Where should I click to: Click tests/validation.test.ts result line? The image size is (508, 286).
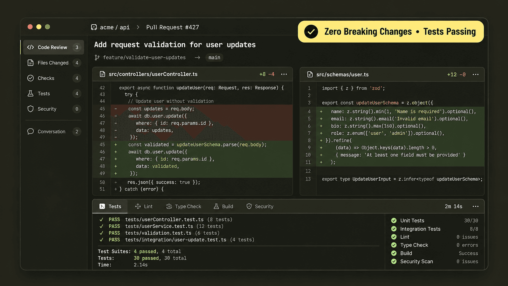159,233
